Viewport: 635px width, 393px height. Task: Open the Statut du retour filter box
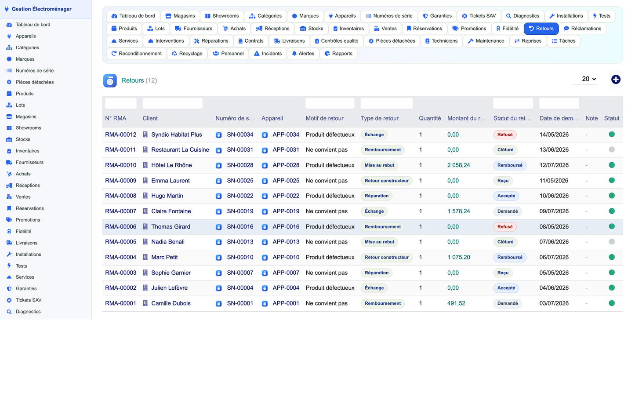tap(513, 103)
